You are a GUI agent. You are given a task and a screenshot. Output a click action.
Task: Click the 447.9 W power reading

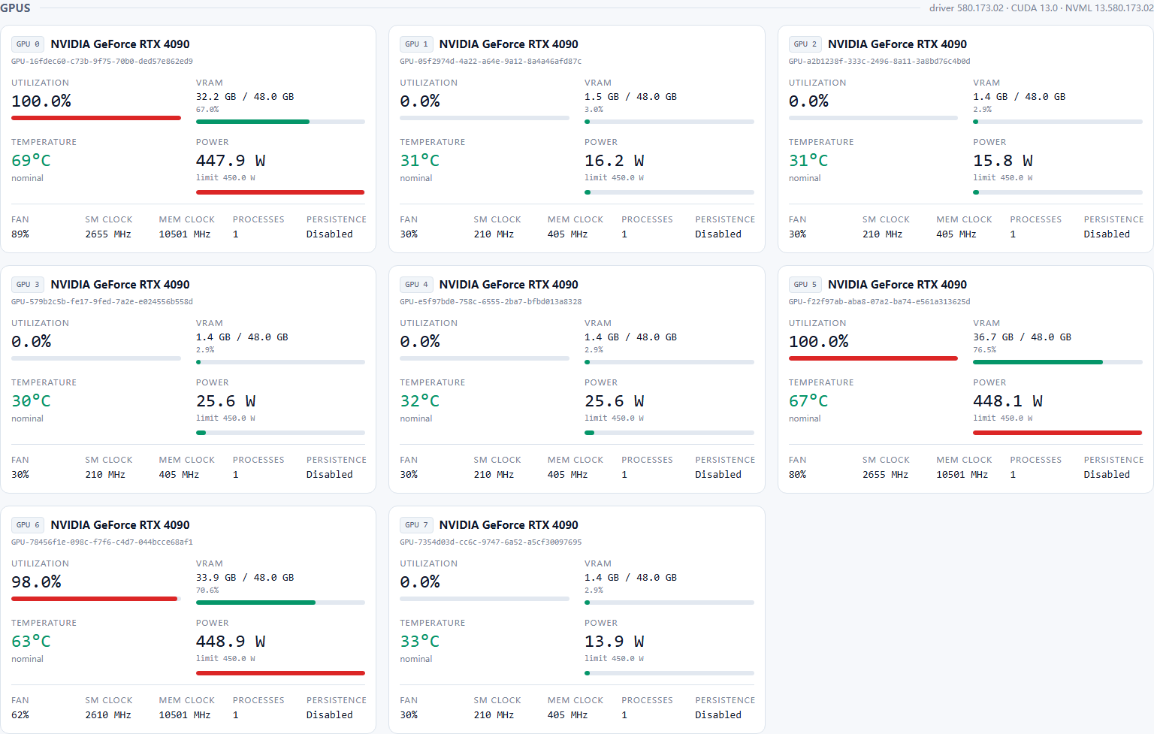coord(231,161)
